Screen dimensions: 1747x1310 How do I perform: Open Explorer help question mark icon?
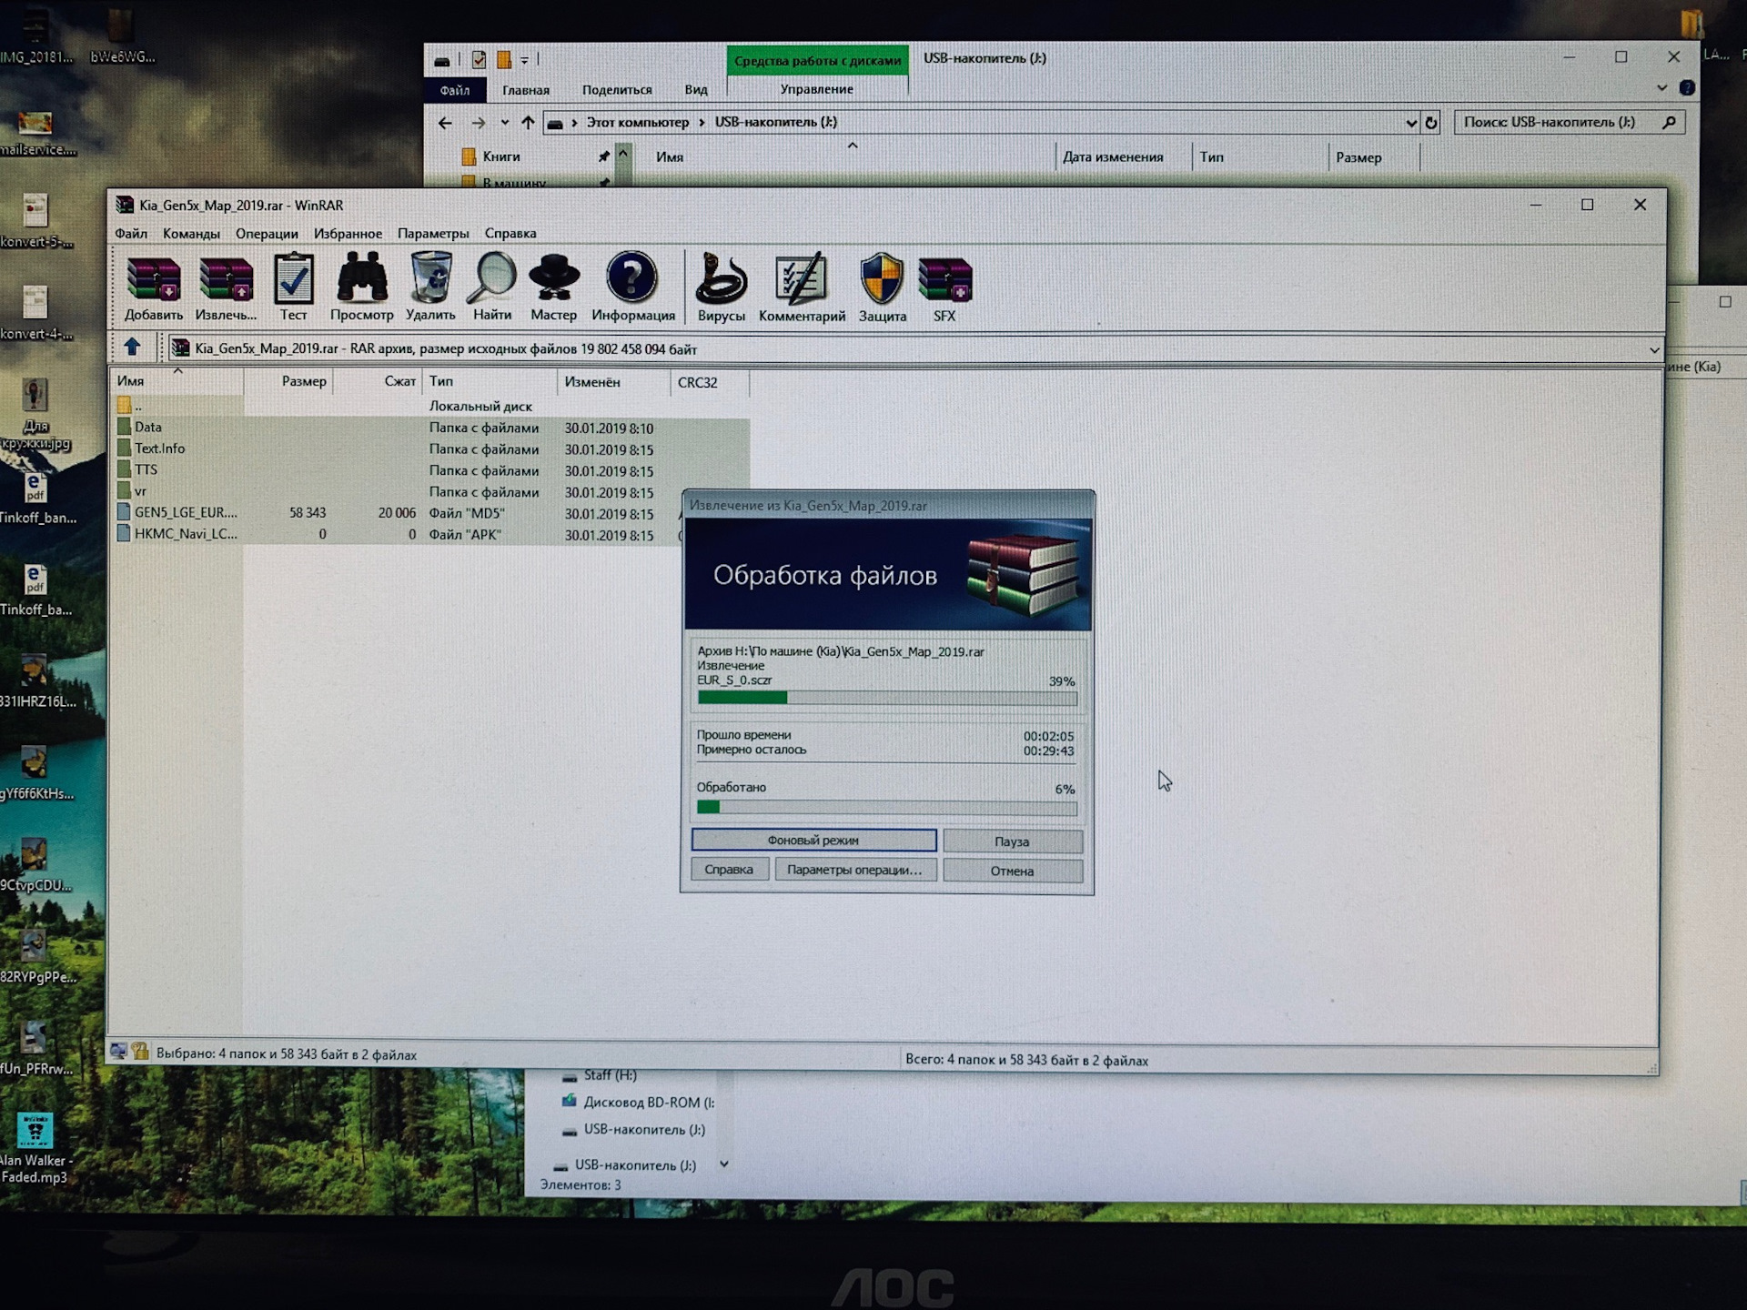point(1687,88)
